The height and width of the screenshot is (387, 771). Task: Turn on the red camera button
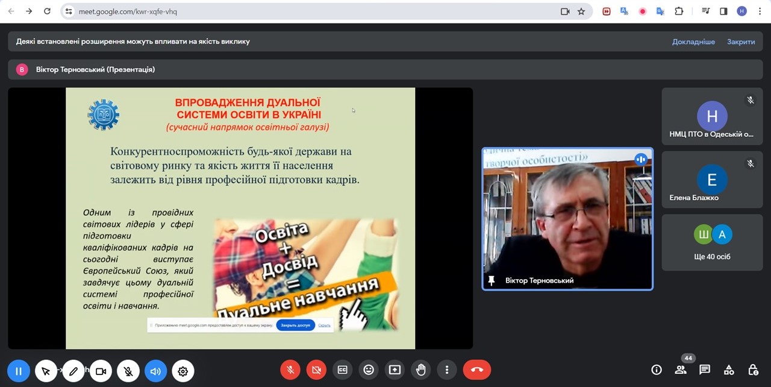(316, 370)
